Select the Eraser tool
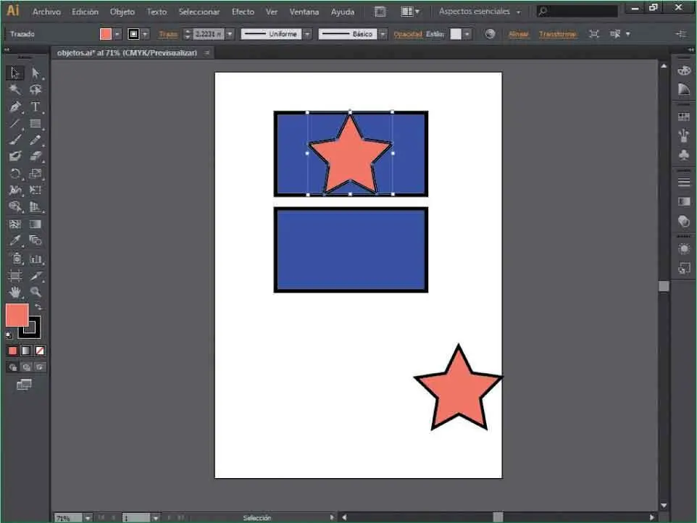 click(x=36, y=156)
